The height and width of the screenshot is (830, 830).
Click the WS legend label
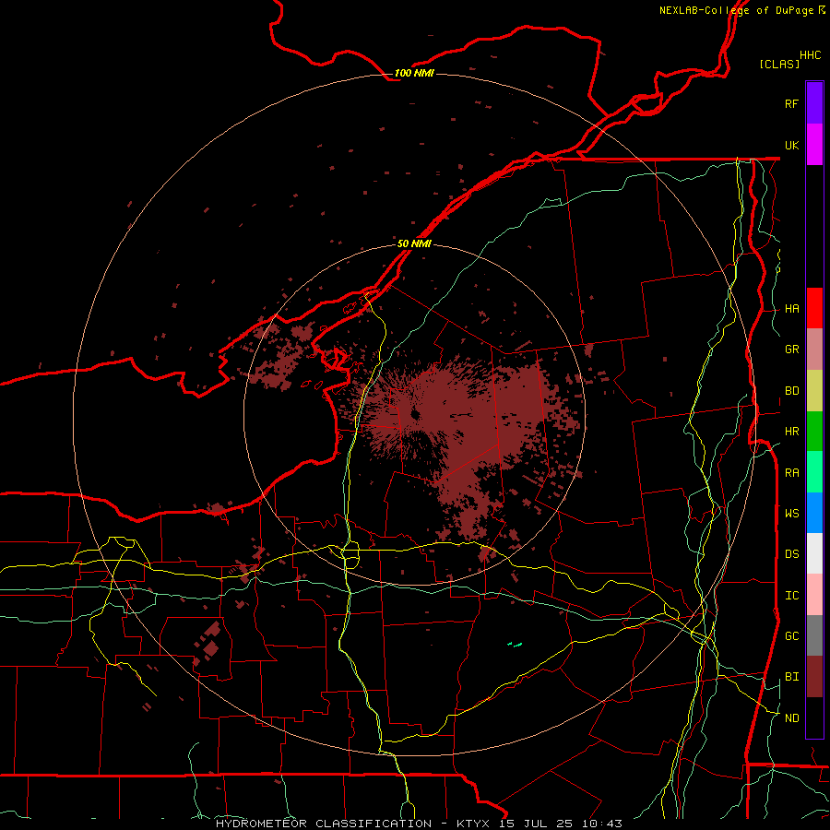click(x=791, y=513)
